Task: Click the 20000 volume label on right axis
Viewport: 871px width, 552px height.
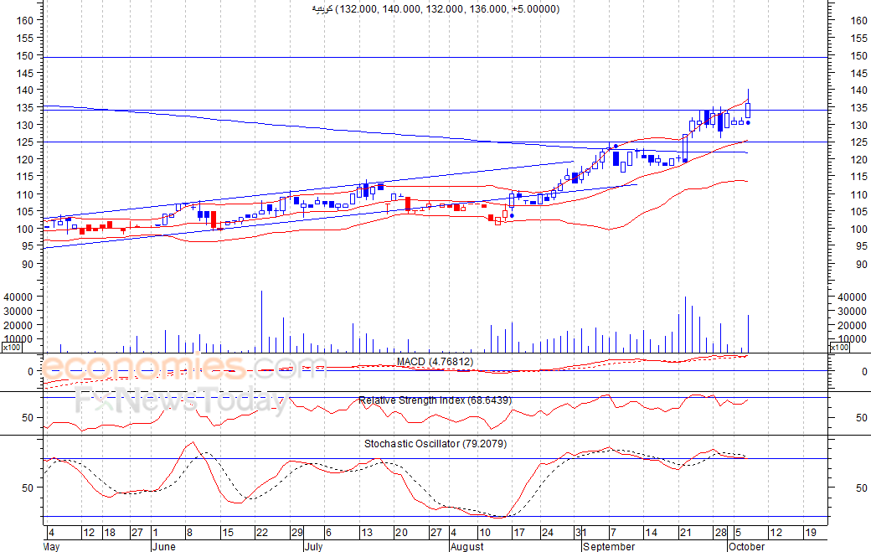Action: click(852, 326)
